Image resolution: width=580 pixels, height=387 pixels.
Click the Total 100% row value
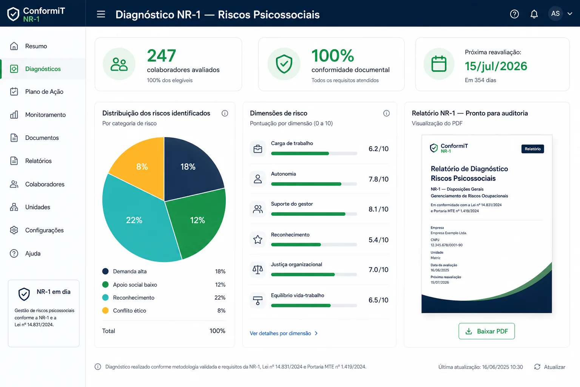(x=217, y=331)
